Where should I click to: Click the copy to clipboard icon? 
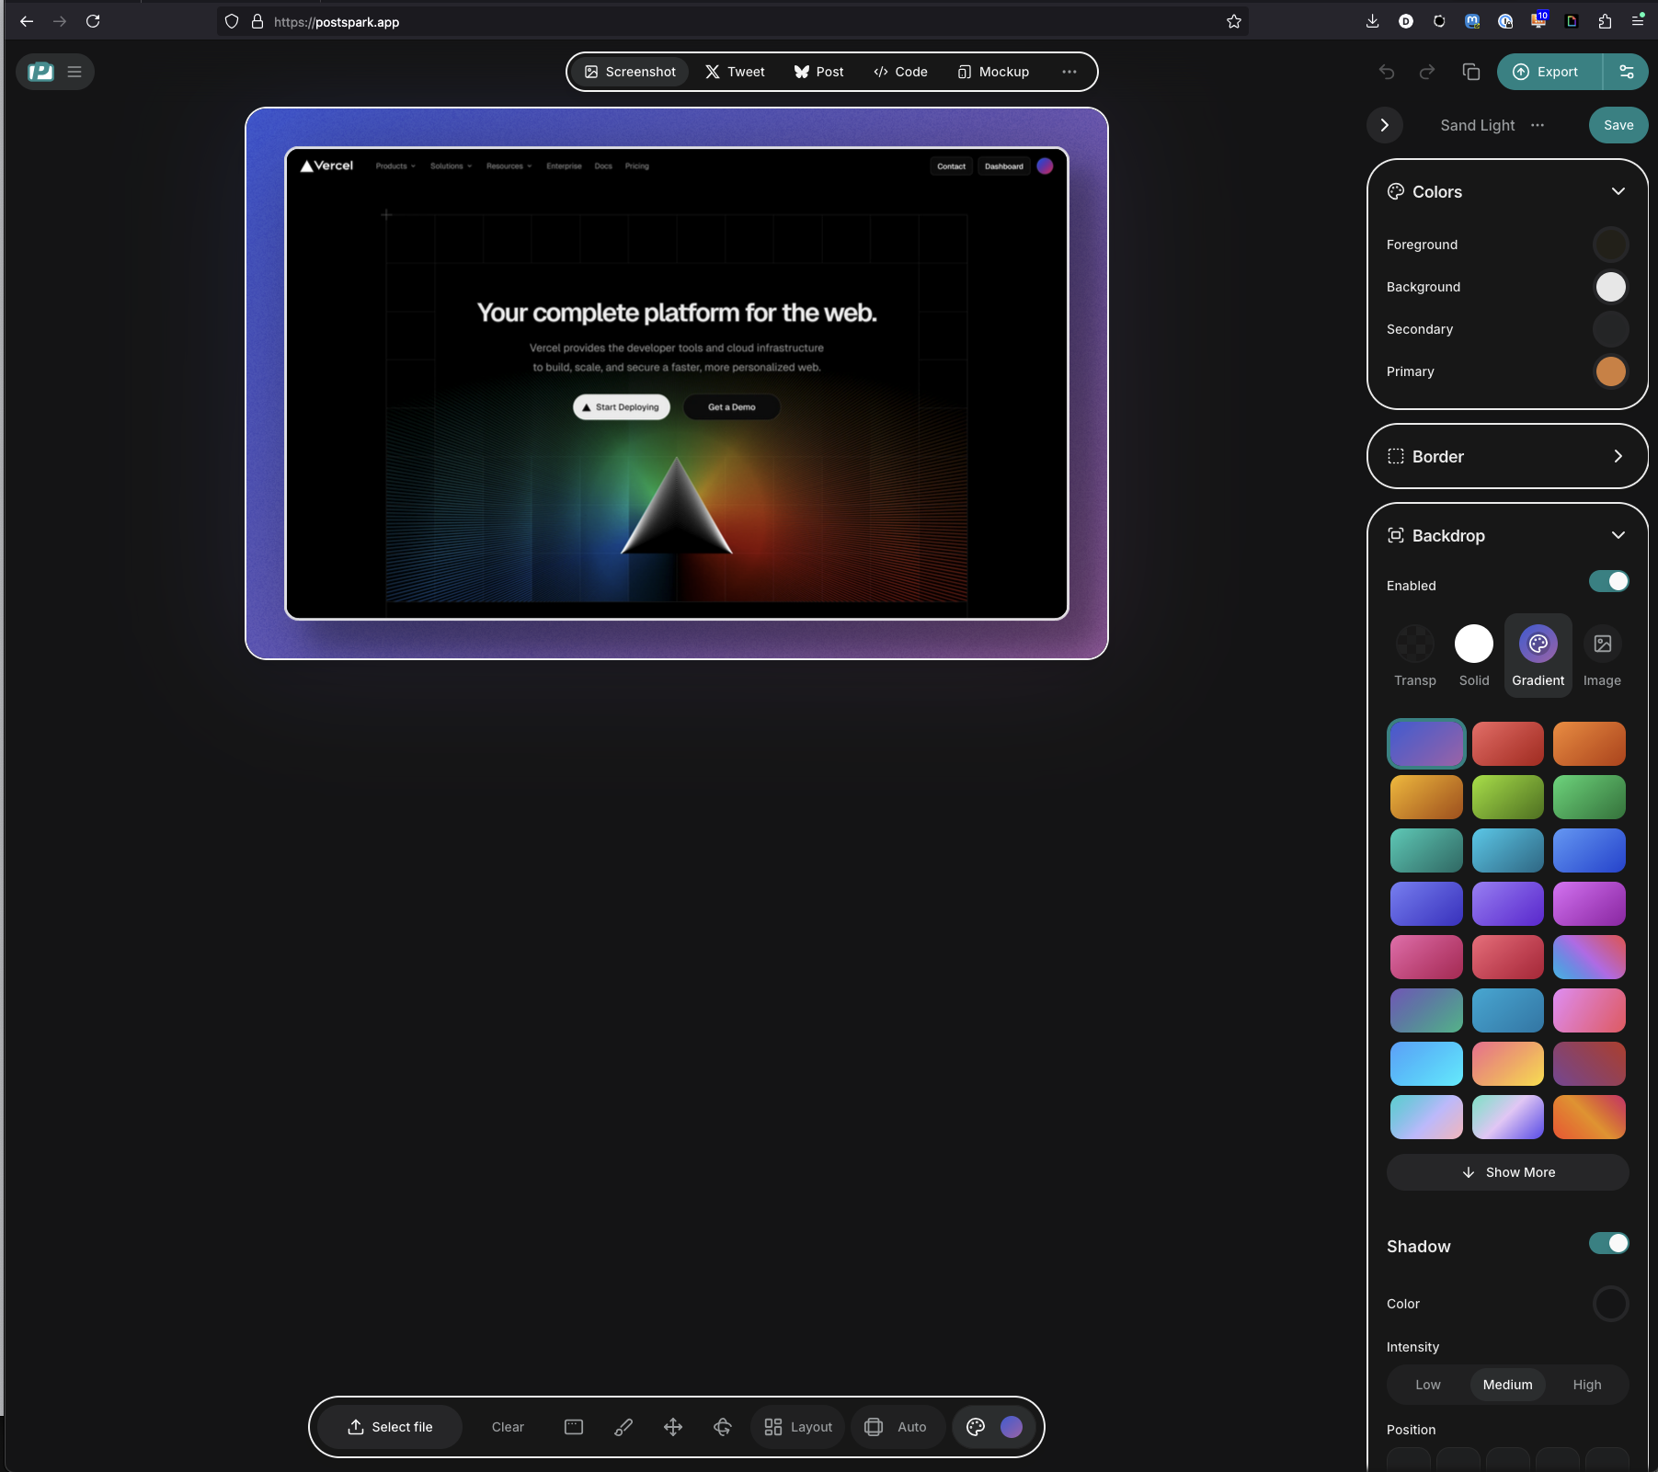coord(1471,72)
